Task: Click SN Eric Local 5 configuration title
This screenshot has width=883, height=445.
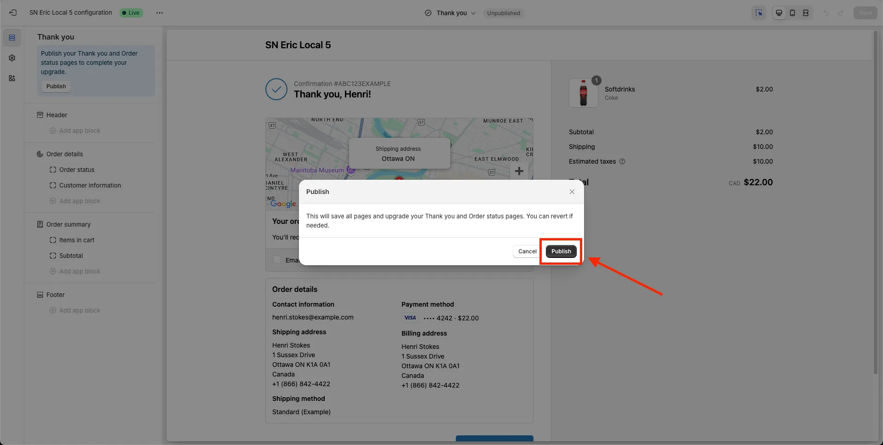Action: (x=71, y=13)
